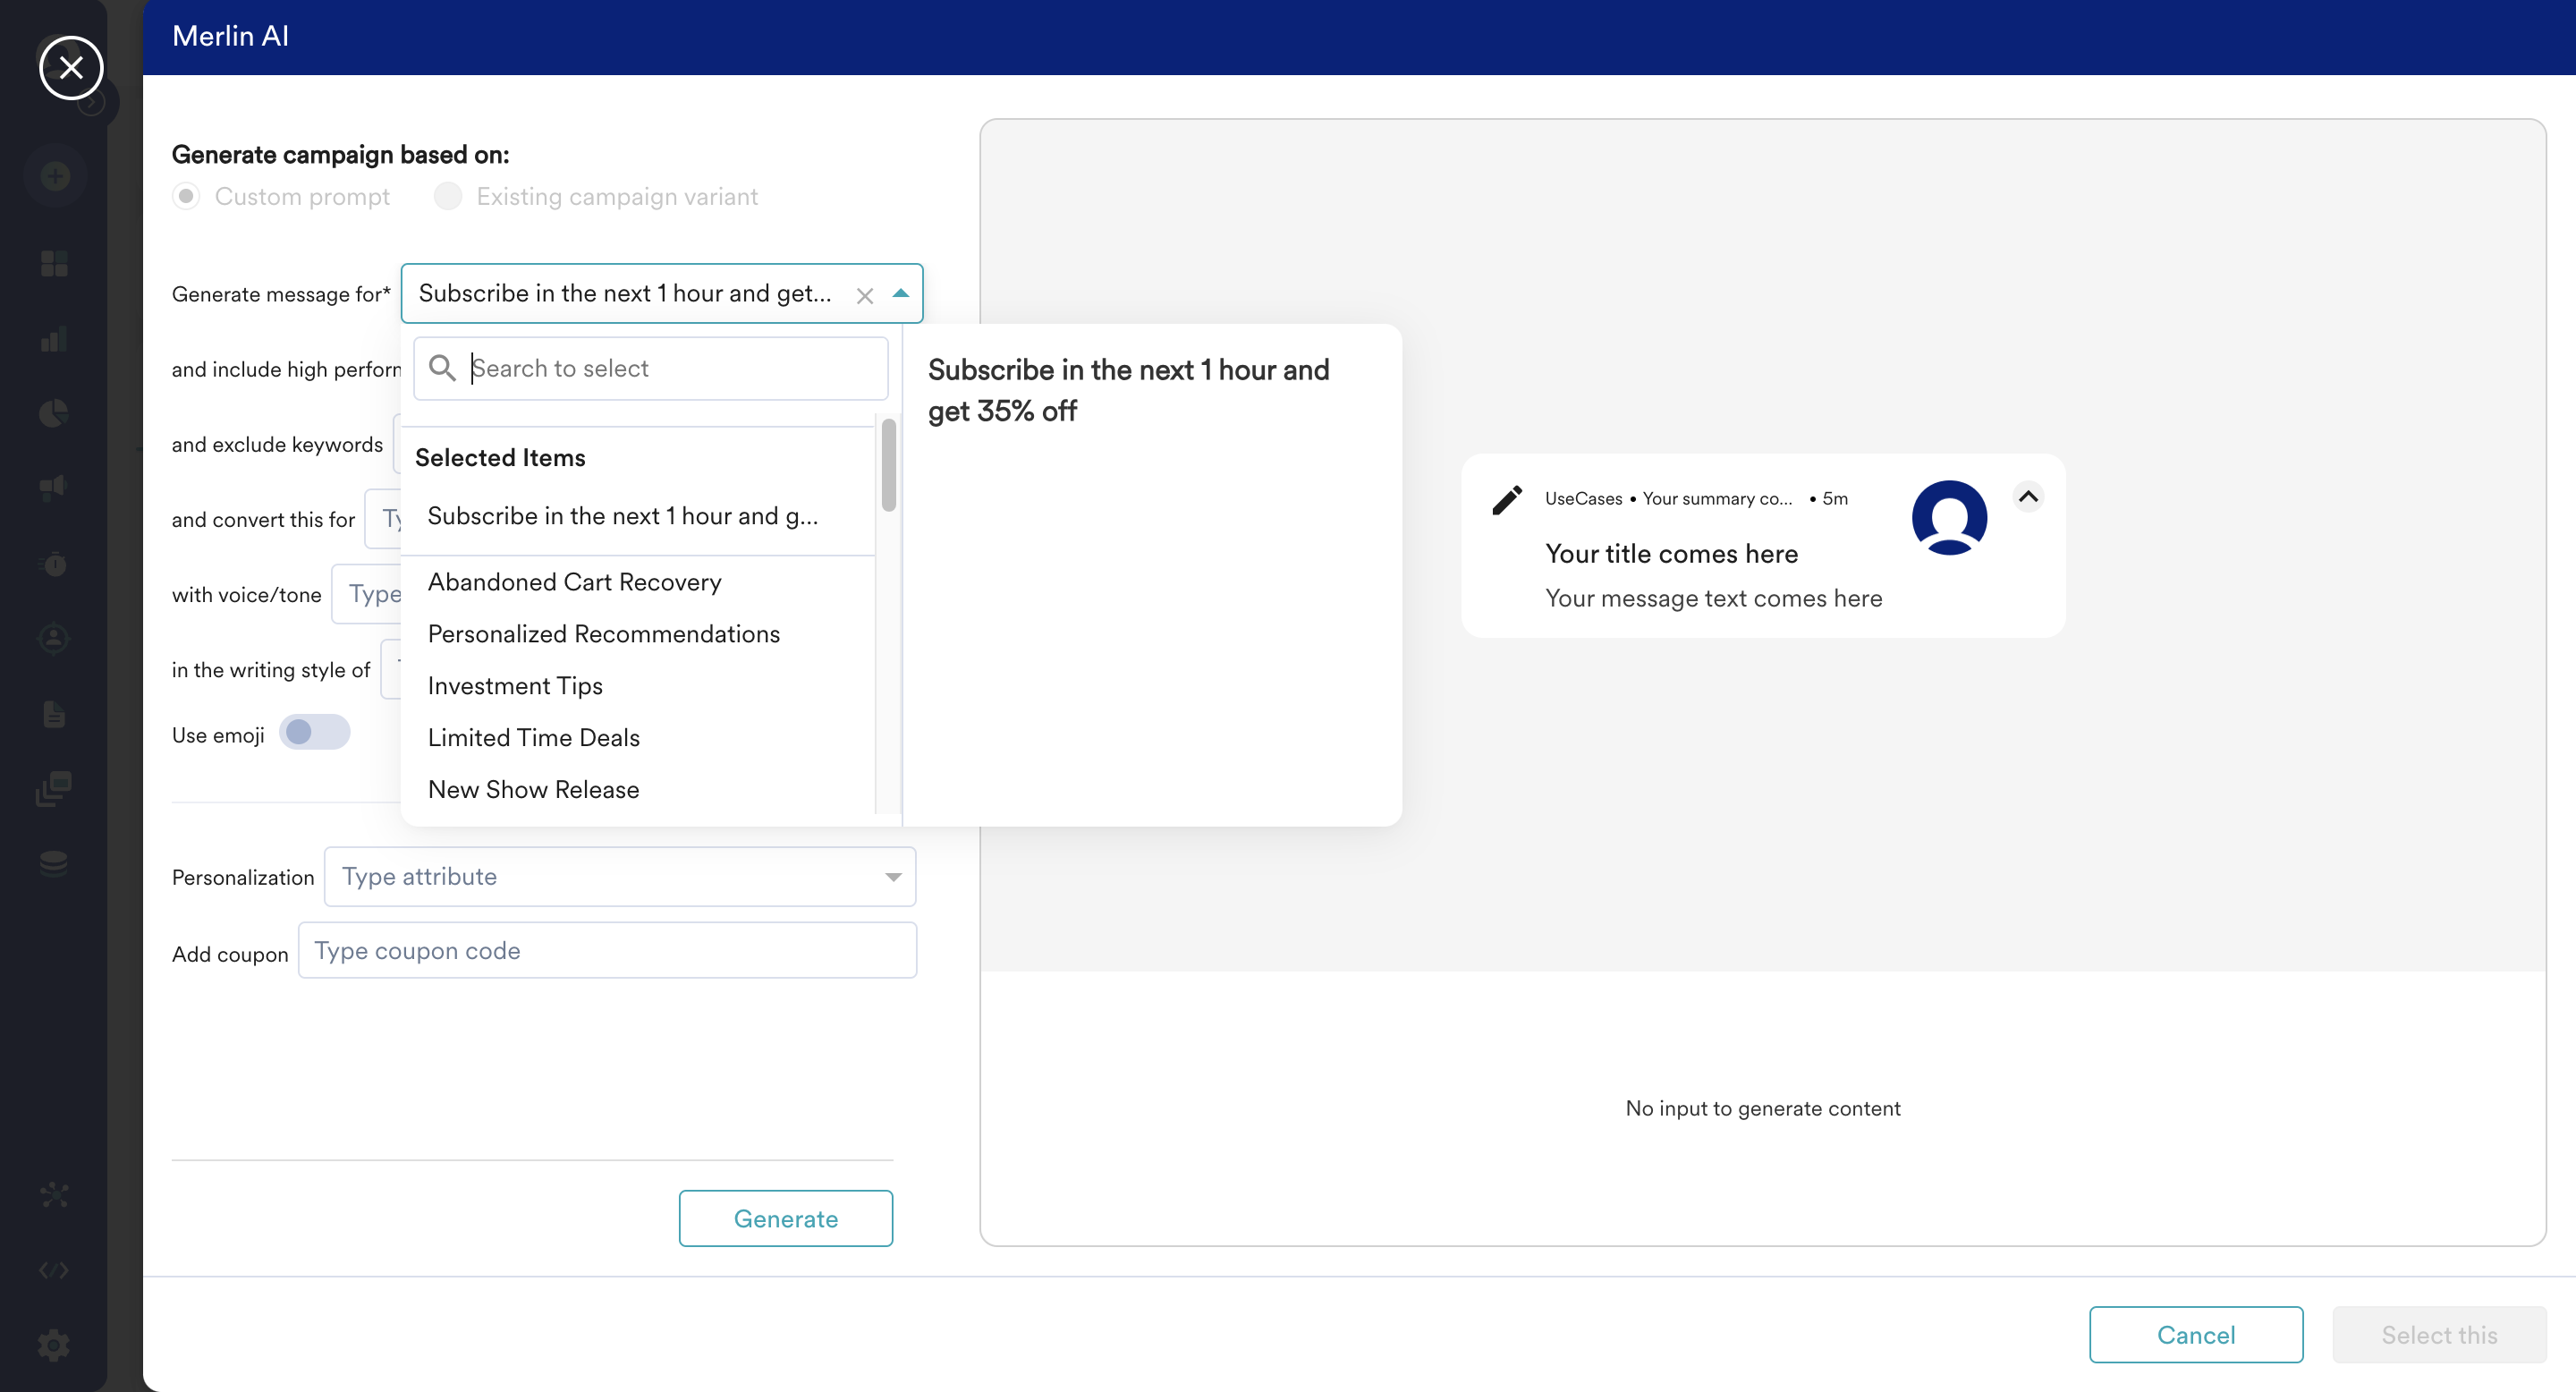Clear the selected 'Generate message for' value
The height and width of the screenshot is (1392, 2576).
coord(865,295)
